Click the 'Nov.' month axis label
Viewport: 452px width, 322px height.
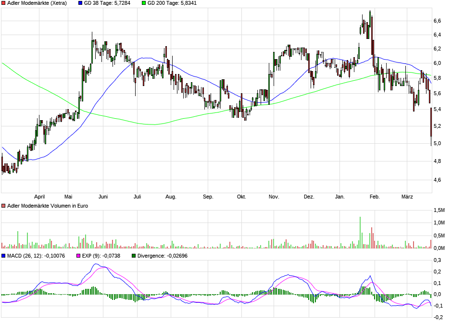tap(274, 197)
